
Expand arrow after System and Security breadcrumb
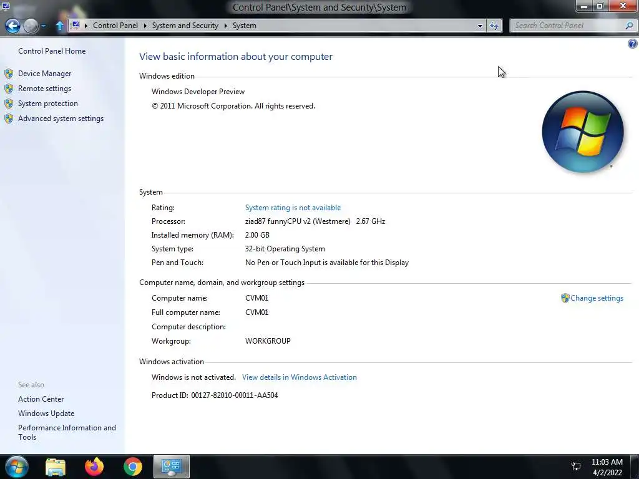tap(225, 26)
